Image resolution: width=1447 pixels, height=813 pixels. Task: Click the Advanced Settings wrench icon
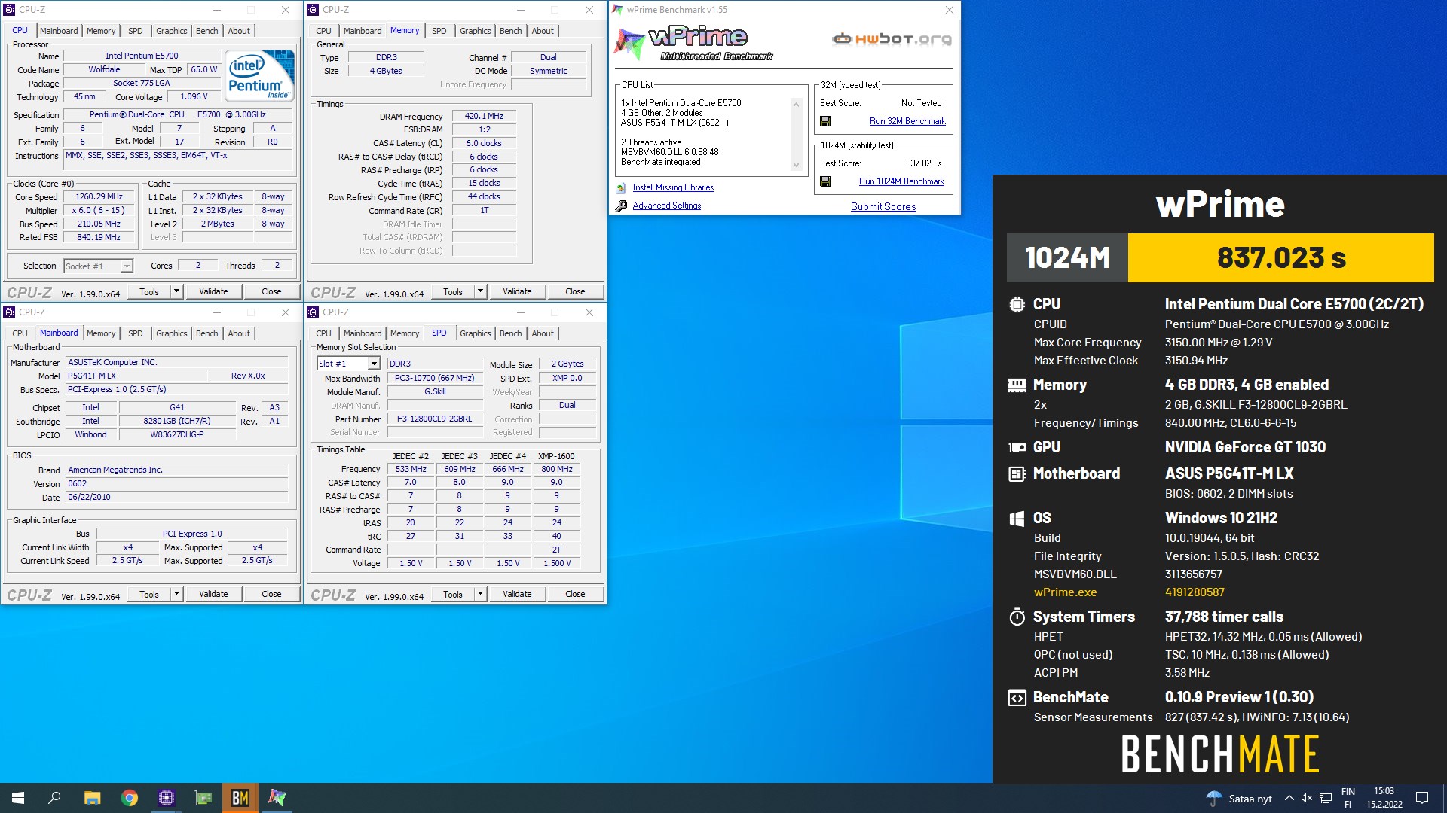tap(621, 206)
